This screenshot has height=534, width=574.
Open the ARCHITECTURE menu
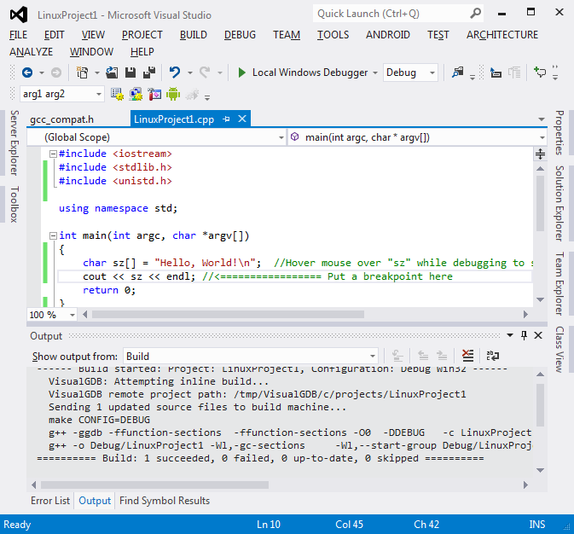click(x=502, y=35)
